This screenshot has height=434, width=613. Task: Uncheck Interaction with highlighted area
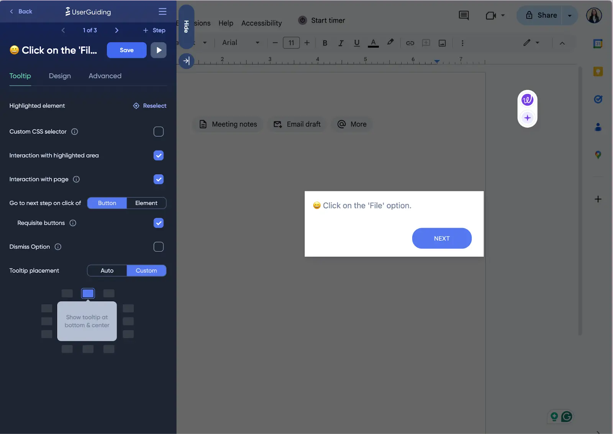[x=159, y=155]
